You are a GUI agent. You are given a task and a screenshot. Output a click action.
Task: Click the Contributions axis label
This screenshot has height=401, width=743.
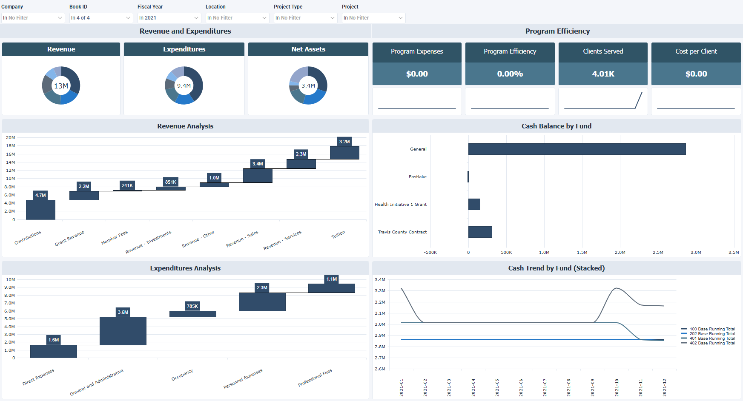point(28,238)
